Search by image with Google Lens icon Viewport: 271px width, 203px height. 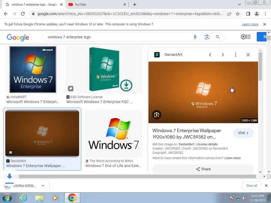coord(207,37)
